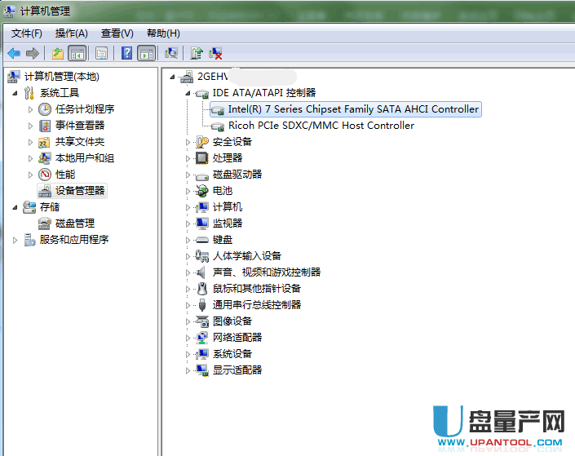Open the Properties toolbar icon
Image resolution: width=575 pixels, height=456 pixels.
coord(101,53)
